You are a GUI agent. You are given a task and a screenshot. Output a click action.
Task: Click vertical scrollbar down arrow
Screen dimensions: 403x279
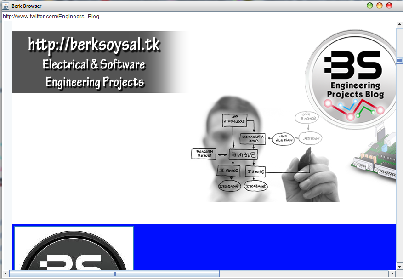[399, 267]
